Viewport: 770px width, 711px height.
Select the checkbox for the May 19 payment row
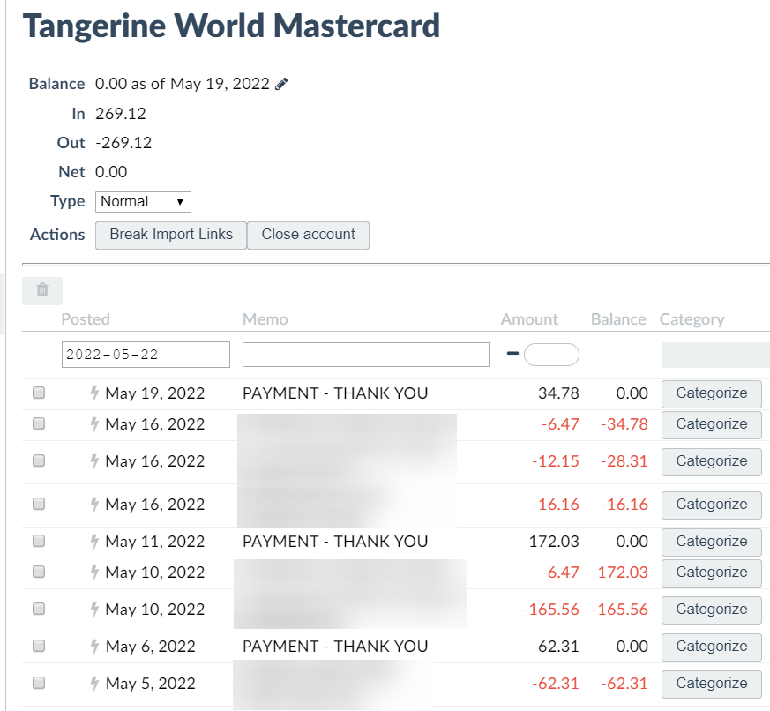38,392
